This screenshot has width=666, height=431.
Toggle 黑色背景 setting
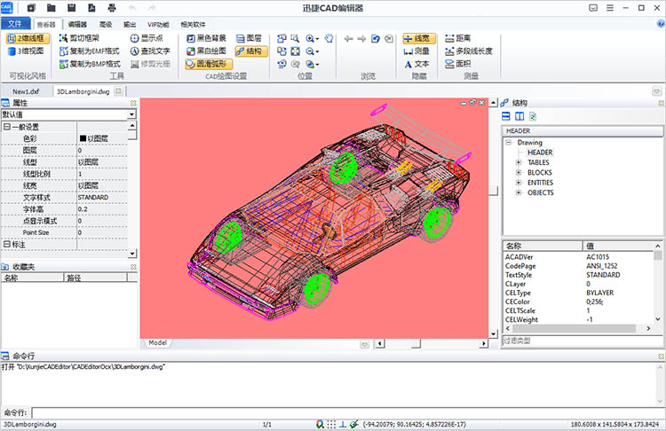point(206,39)
